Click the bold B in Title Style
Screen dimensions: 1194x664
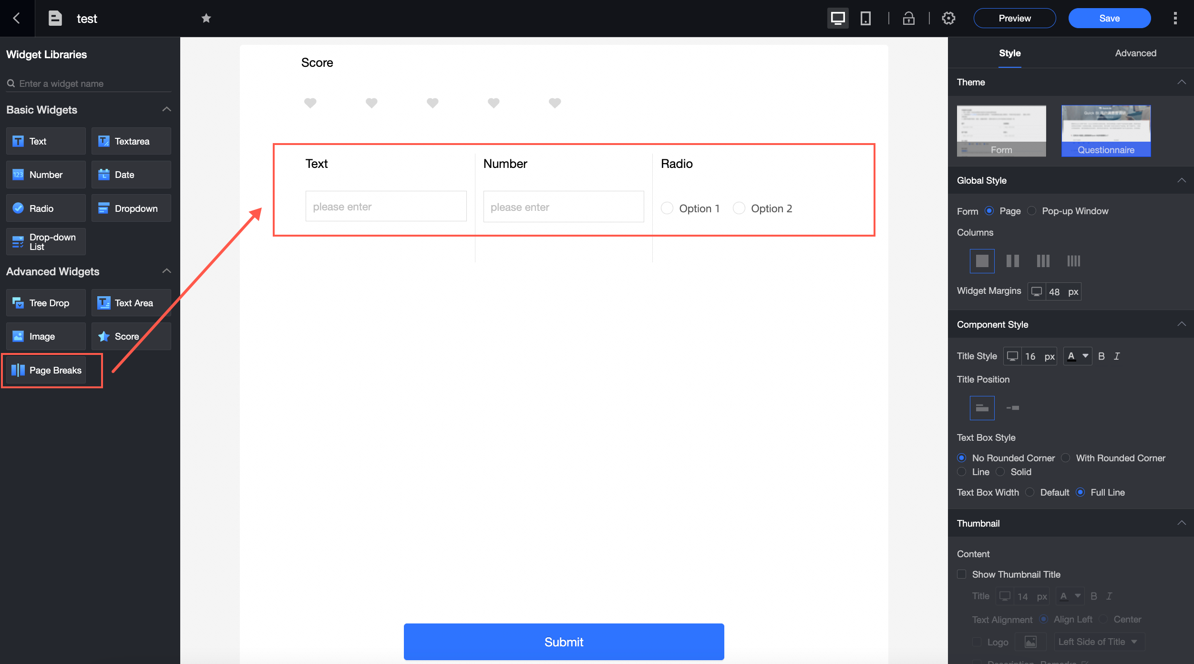1101,356
